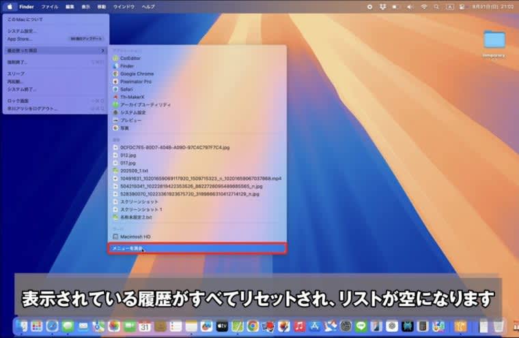
Task: Open the input source 'A' indicator
Action: click(x=450, y=6)
